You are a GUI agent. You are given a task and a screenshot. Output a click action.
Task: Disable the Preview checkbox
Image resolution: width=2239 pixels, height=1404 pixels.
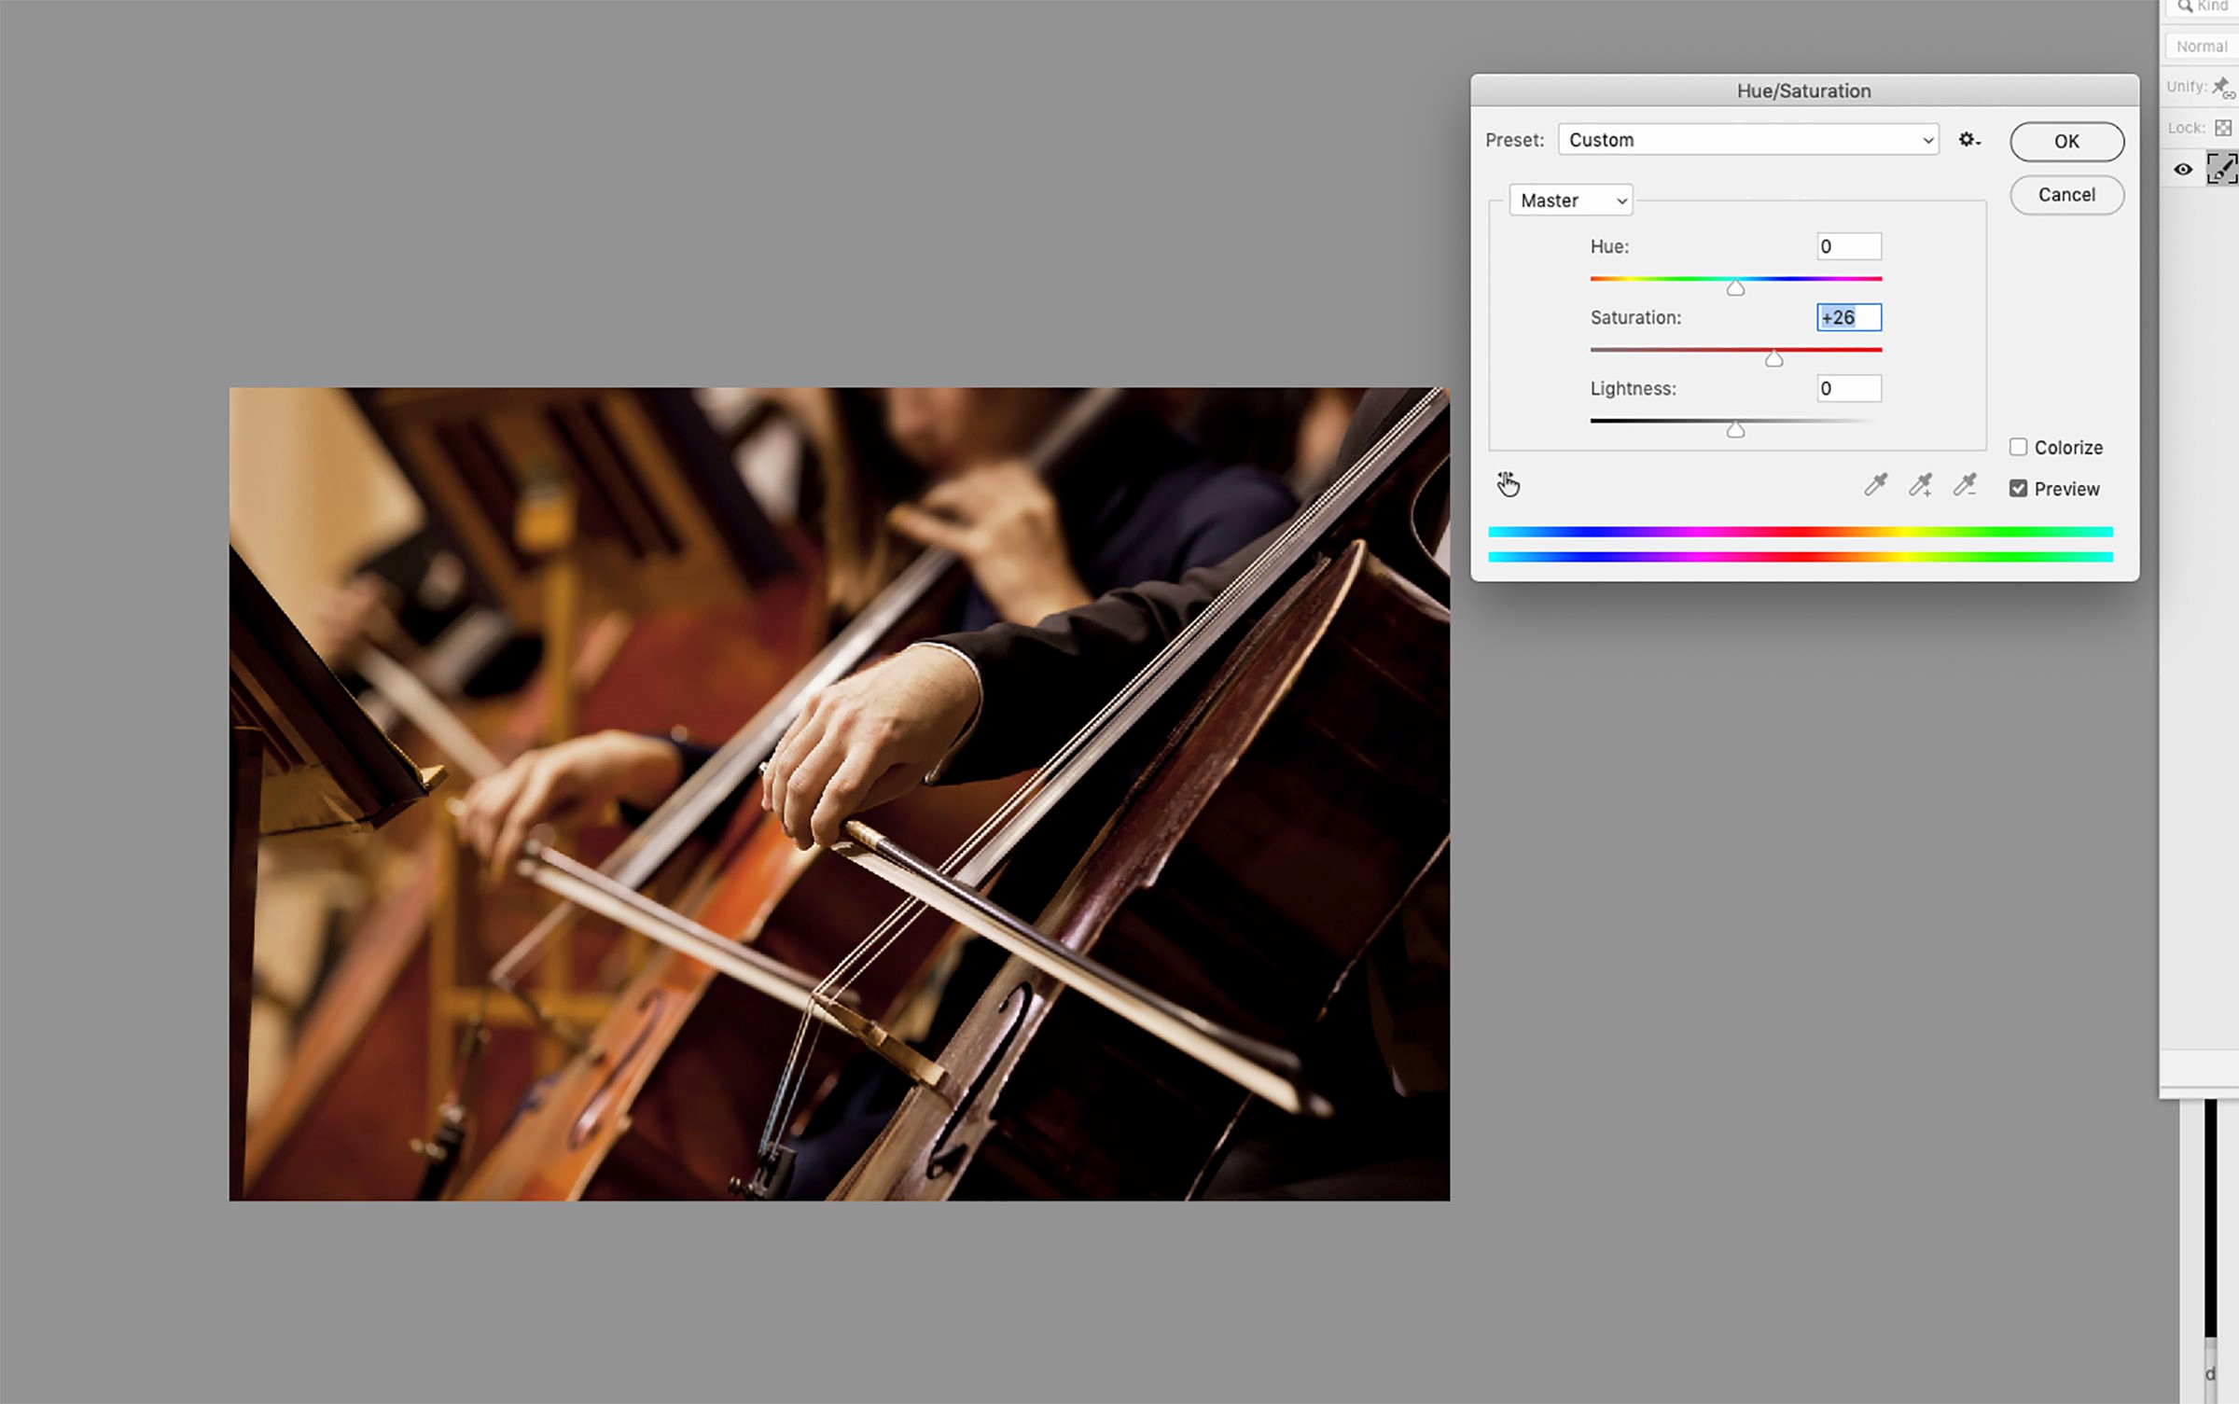(x=2019, y=488)
